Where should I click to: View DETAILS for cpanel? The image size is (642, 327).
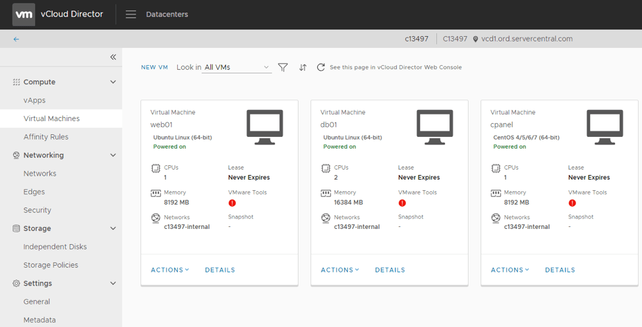coord(560,270)
